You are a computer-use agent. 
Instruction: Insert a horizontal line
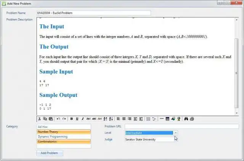click(162, 119)
